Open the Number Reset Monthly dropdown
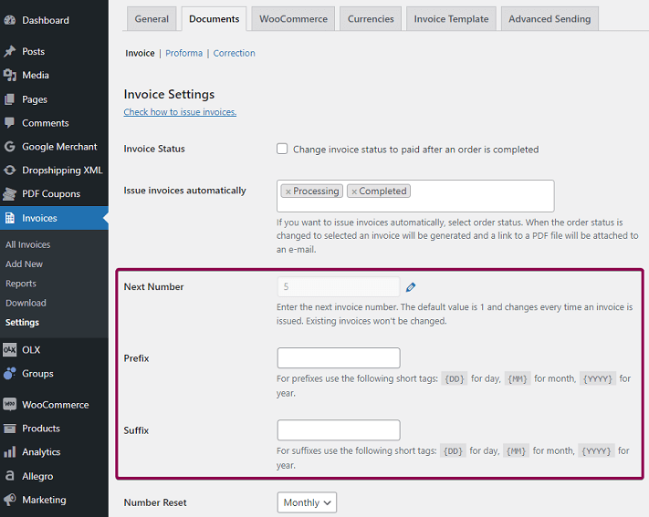This screenshot has width=649, height=517. (x=307, y=502)
